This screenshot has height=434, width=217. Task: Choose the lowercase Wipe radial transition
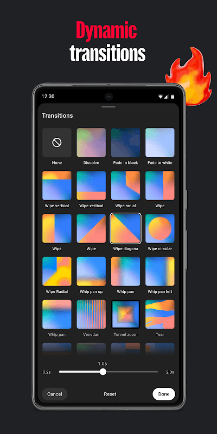(125, 186)
